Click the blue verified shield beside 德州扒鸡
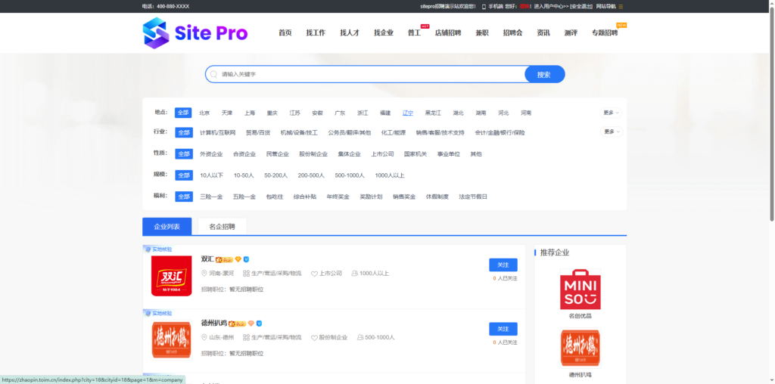 (x=259, y=324)
